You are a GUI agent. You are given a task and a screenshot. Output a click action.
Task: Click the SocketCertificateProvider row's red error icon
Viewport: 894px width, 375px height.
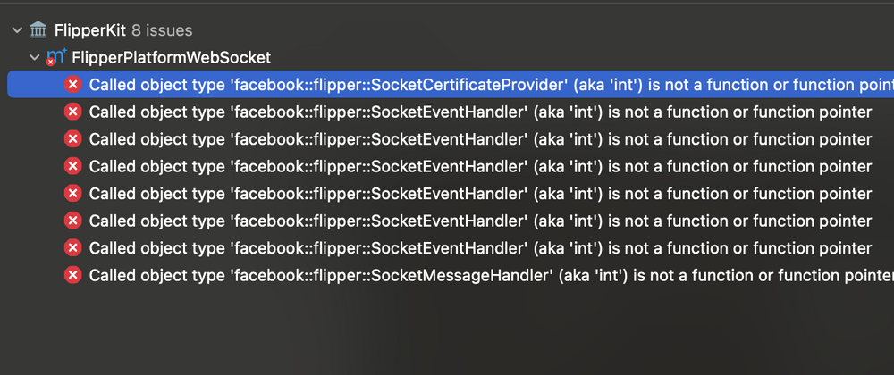[x=73, y=85]
